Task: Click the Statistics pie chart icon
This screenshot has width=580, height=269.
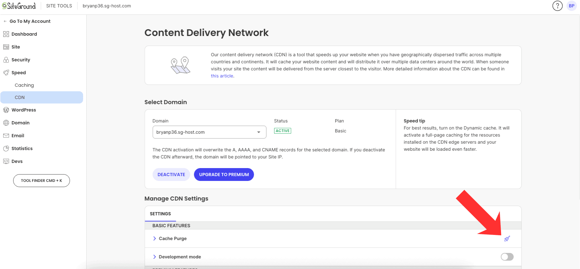Action: tap(6, 148)
